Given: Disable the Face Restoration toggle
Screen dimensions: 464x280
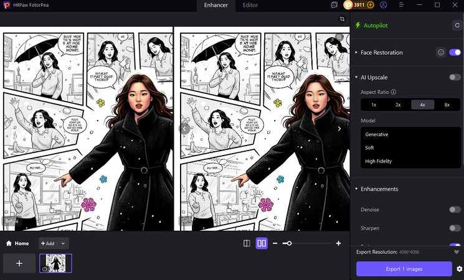Looking at the screenshot, I should pyautogui.click(x=455, y=53).
